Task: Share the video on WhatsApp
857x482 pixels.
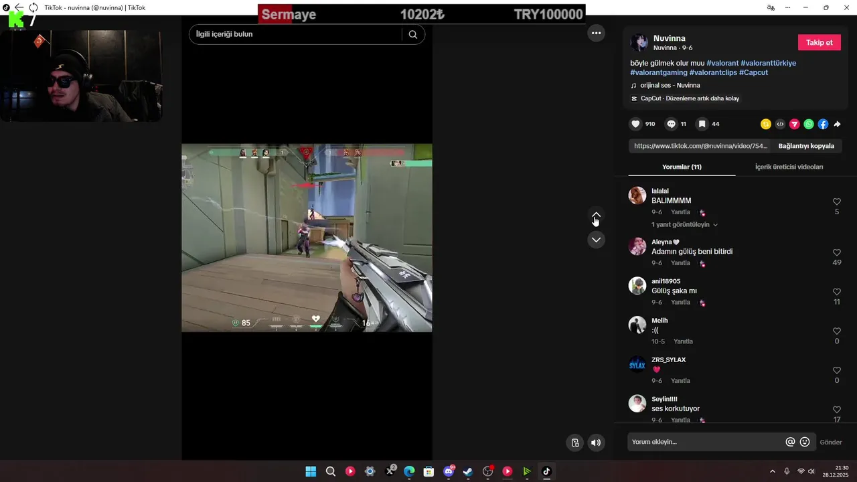Action: tap(809, 124)
